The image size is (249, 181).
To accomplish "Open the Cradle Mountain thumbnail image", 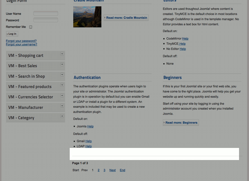I will coord(88,17).
